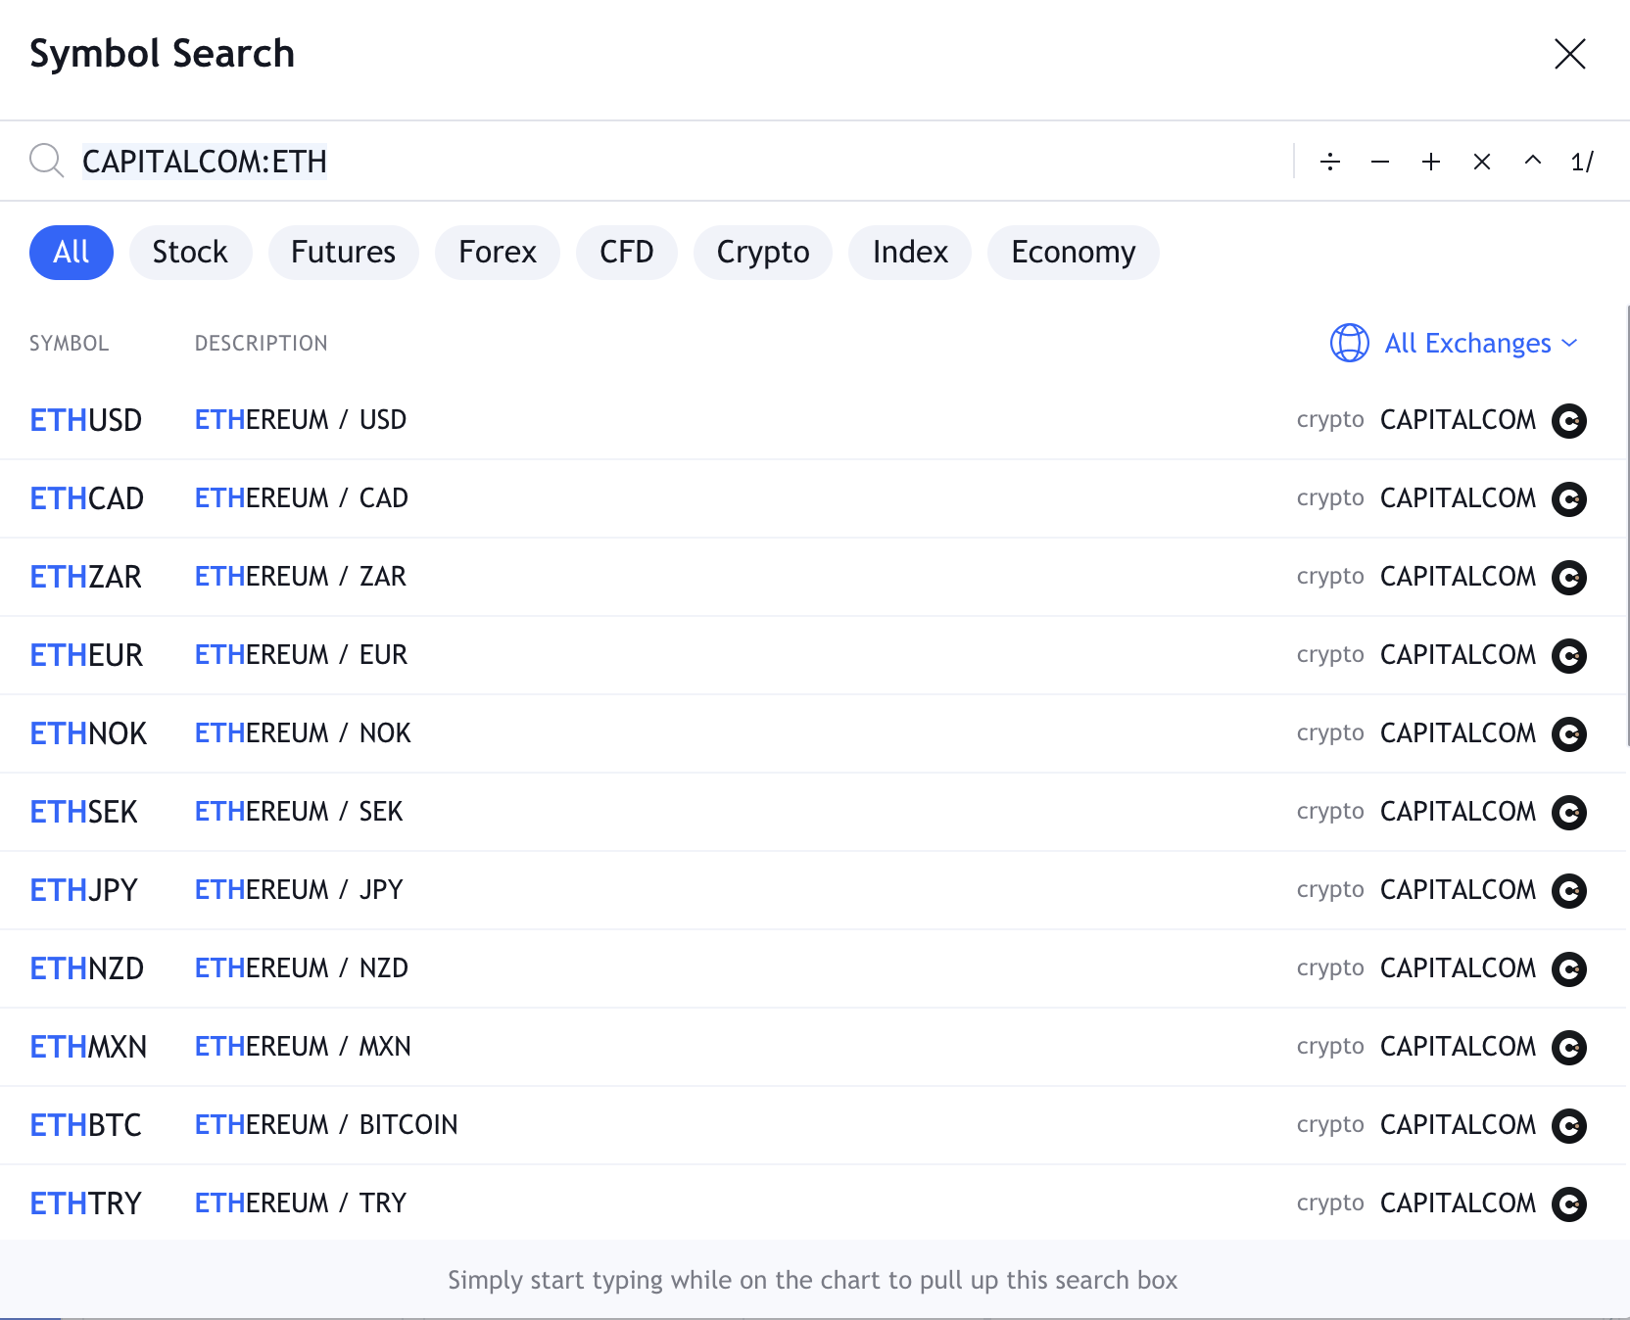Select the Forex filter button
Viewport: 1630px width, 1320px height.
[497, 252]
